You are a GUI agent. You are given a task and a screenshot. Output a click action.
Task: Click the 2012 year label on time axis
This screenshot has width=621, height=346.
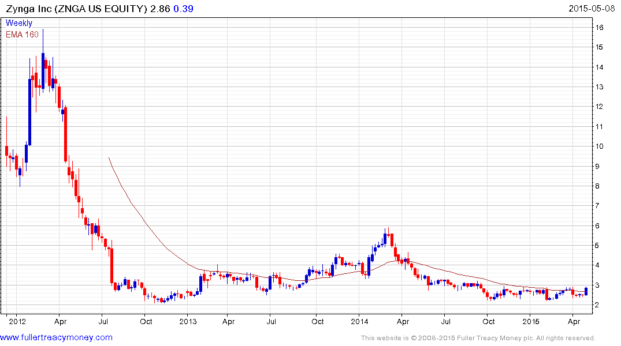(x=17, y=321)
